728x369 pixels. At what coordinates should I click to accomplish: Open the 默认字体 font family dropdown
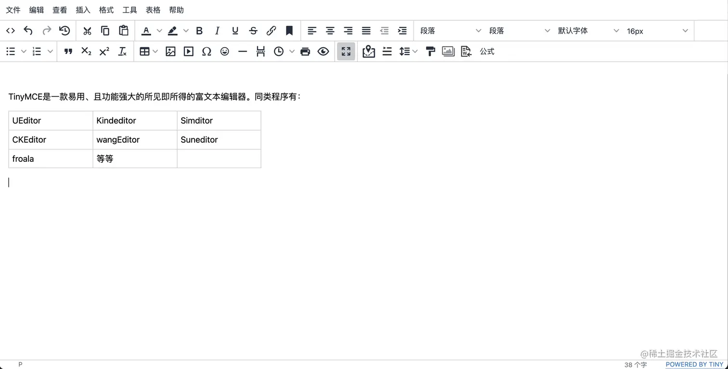588,31
